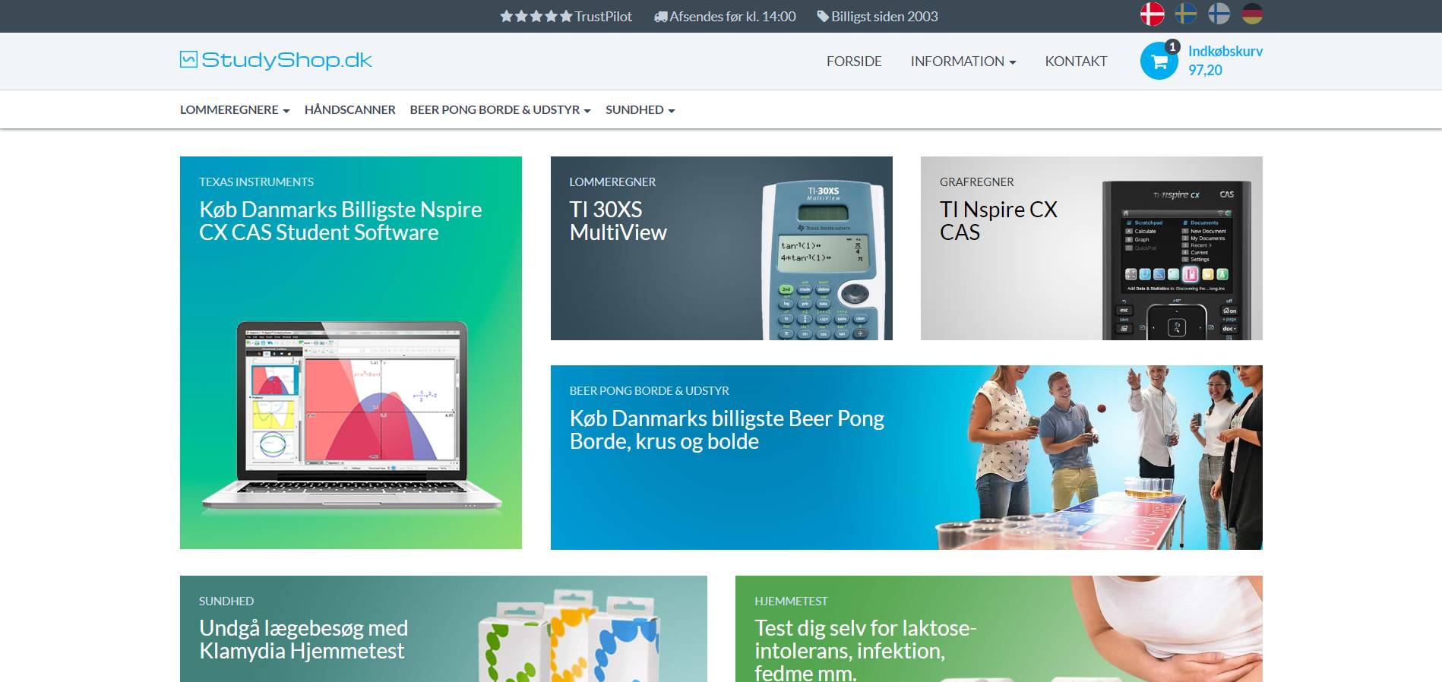Select the Håndscanner category
This screenshot has height=682, width=1442.
pos(349,110)
